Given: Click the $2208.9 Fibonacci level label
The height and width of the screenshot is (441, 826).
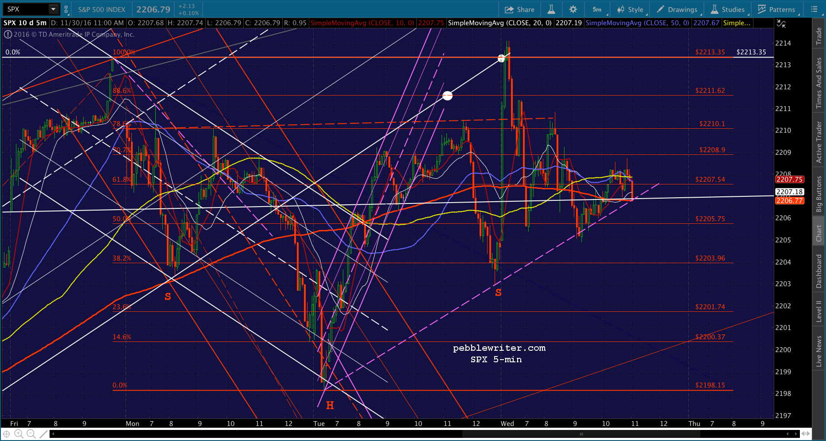Looking at the screenshot, I should pos(712,150).
